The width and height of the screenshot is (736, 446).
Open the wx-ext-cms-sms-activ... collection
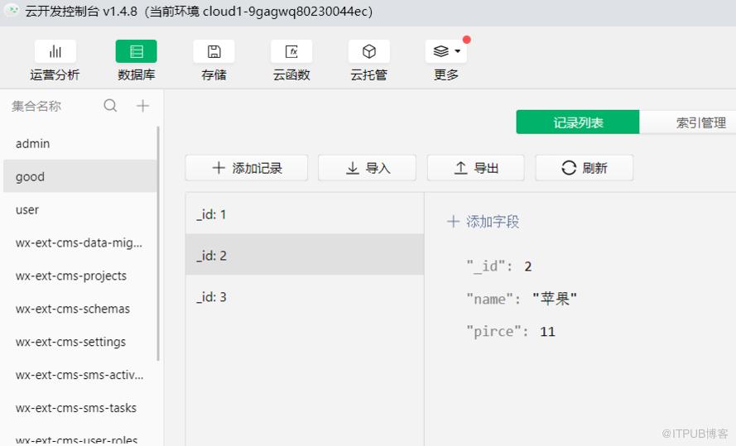pos(79,375)
